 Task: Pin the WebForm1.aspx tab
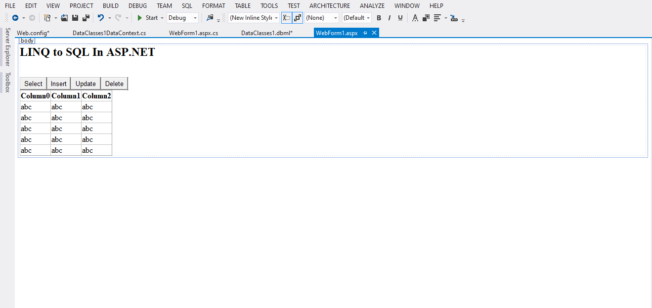[365, 33]
